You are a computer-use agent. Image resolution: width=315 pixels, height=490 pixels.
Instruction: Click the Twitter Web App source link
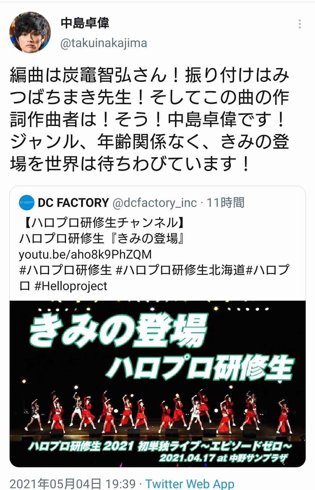pyautogui.click(x=190, y=484)
